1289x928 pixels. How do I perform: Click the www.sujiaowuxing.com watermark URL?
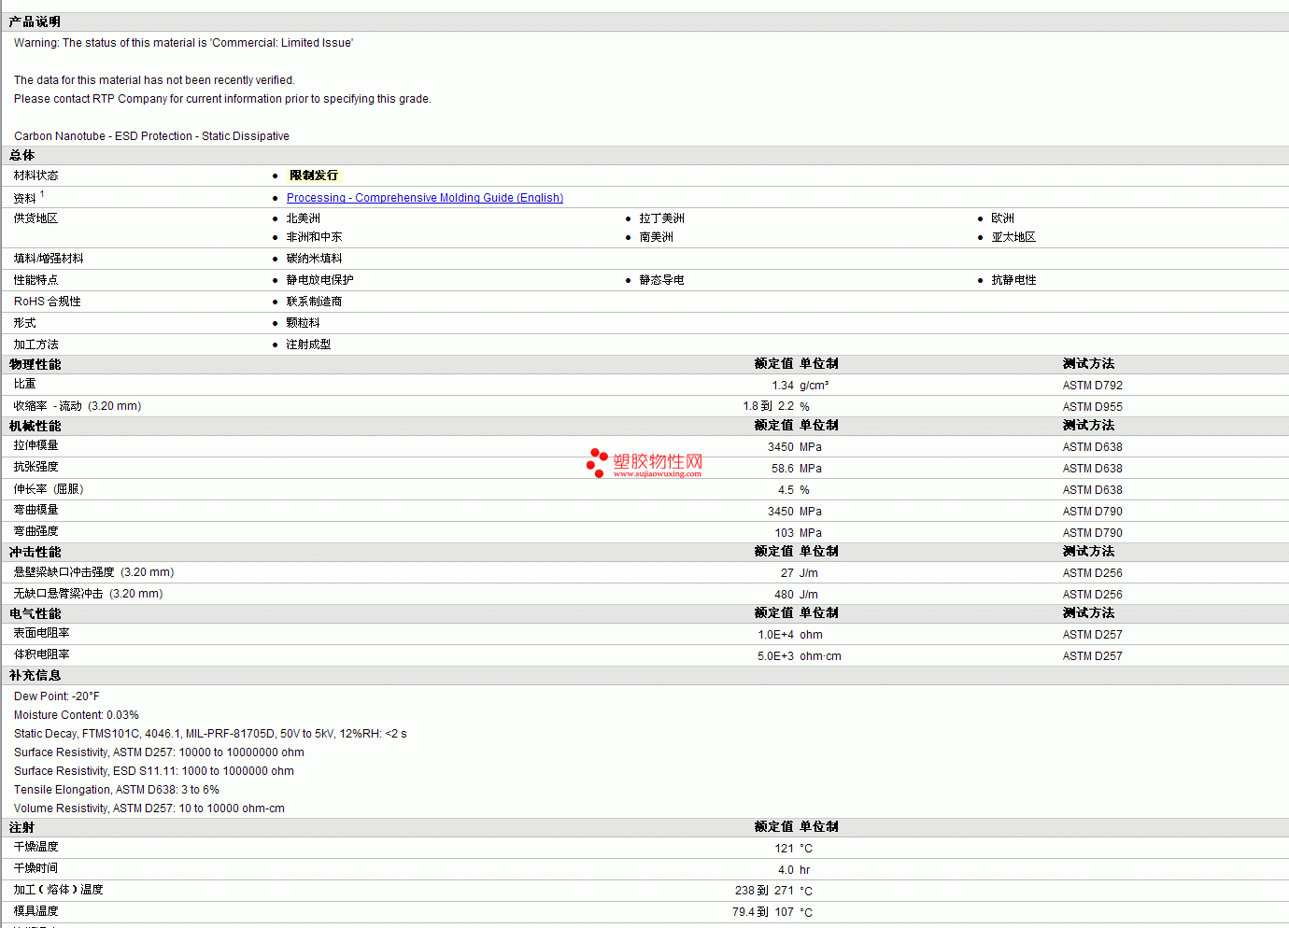click(657, 474)
